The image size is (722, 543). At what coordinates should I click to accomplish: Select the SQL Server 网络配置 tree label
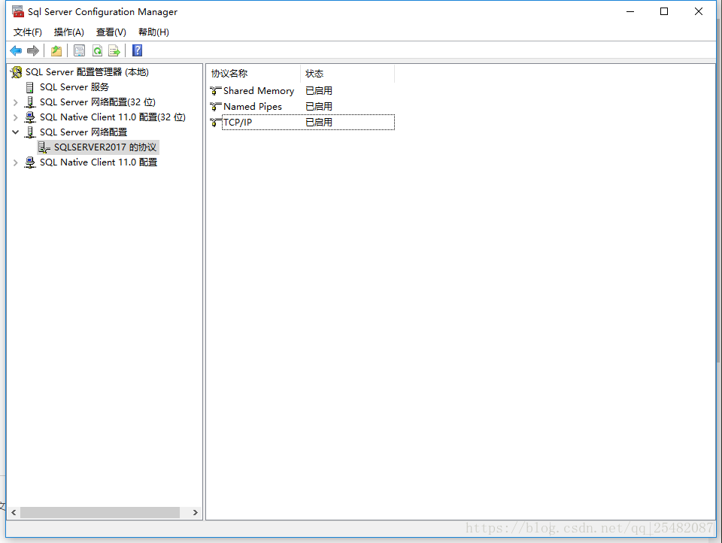[x=83, y=132]
